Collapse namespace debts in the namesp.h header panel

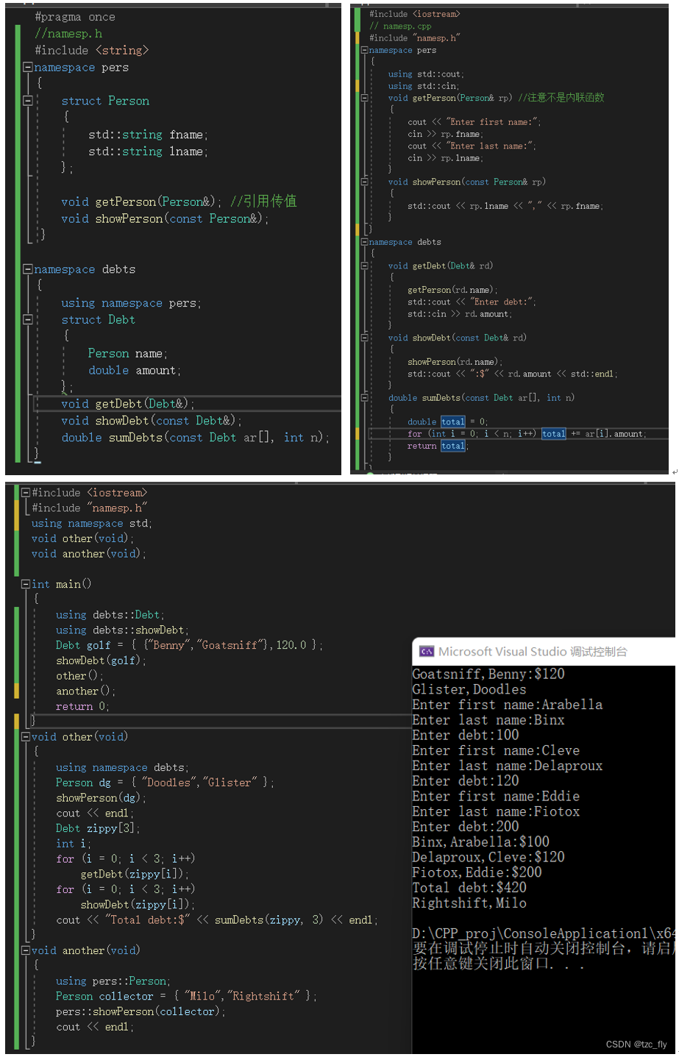click(28, 269)
